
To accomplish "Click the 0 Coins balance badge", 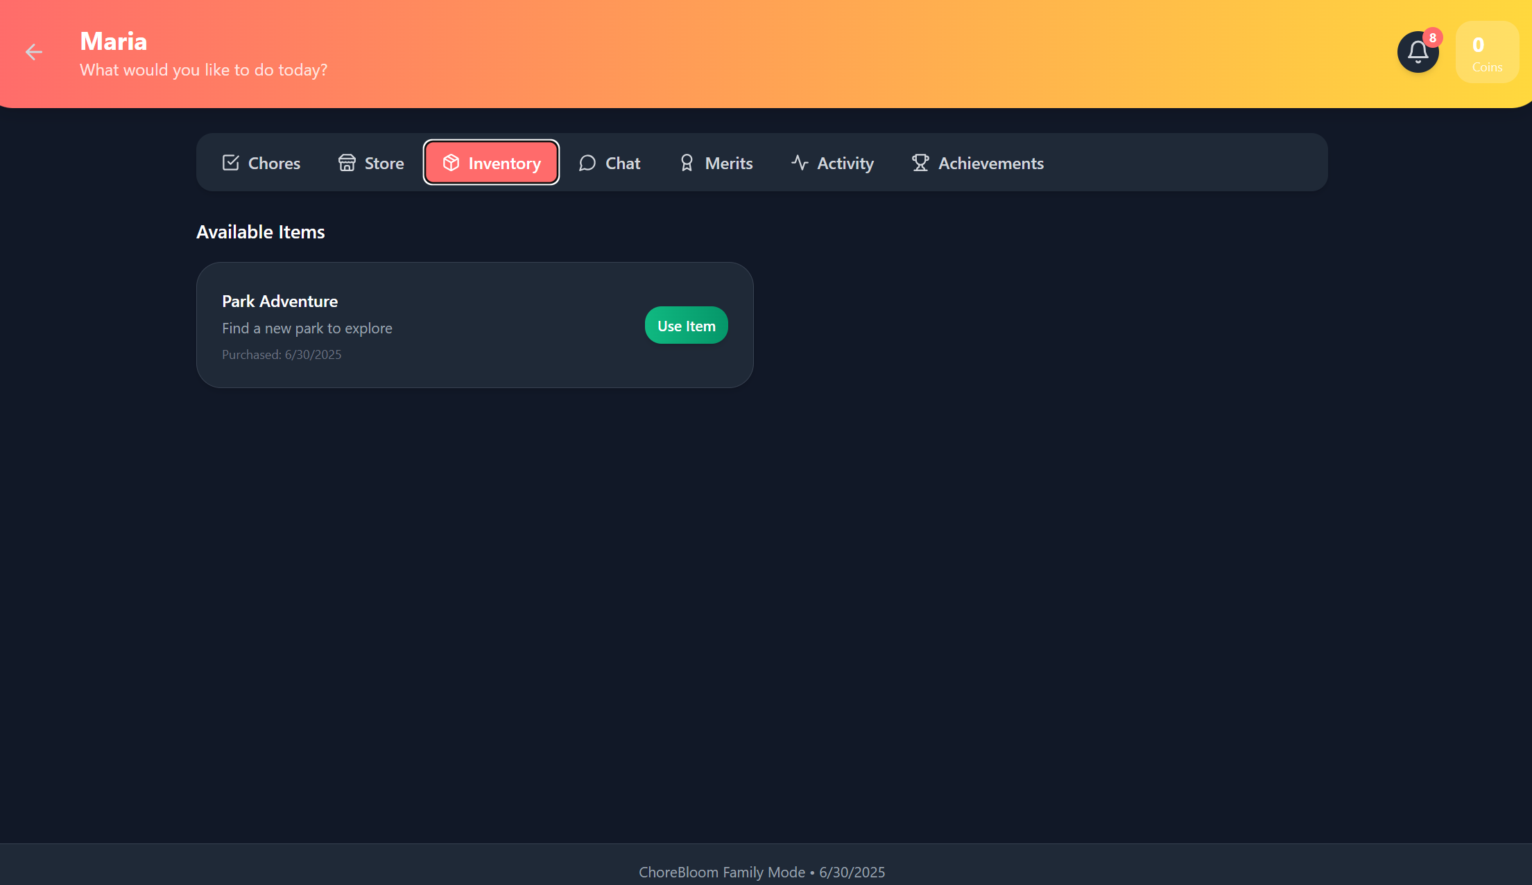I will pos(1486,53).
